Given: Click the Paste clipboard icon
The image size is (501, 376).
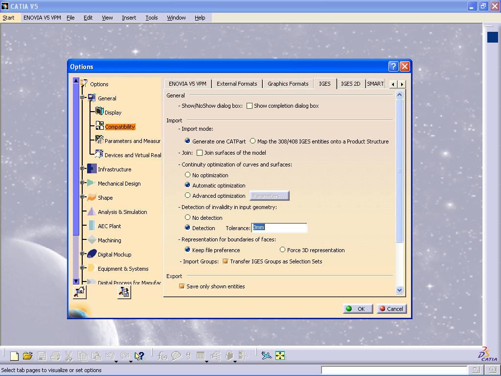Looking at the screenshot, I should [96, 356].
